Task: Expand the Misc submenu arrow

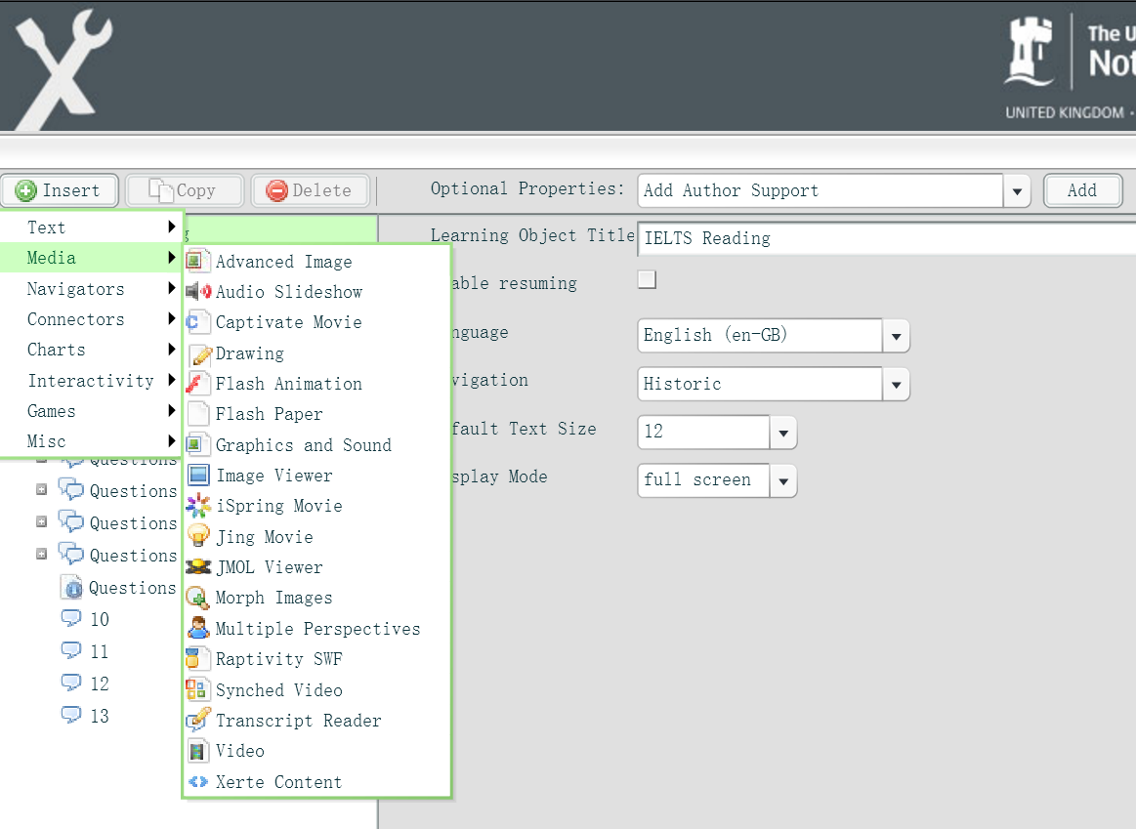Action: (172, 440)
